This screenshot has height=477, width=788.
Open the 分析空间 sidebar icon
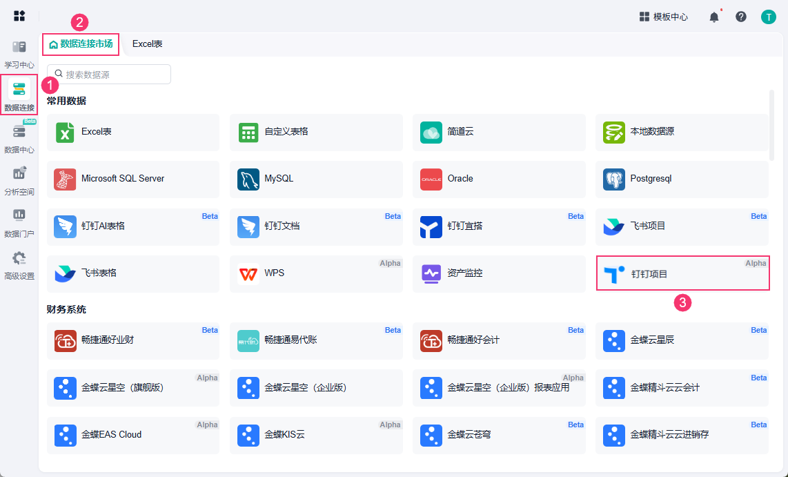click(x=19, y=173)
